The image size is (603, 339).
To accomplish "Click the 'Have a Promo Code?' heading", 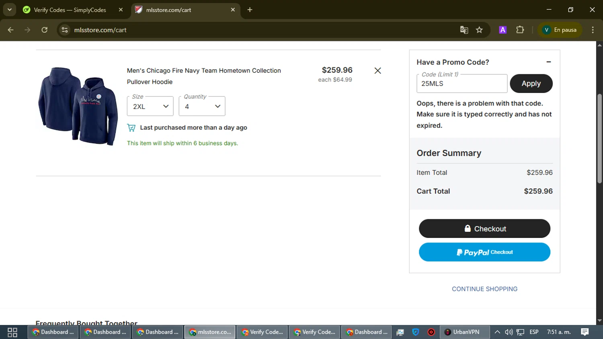I will pos(453,62).
